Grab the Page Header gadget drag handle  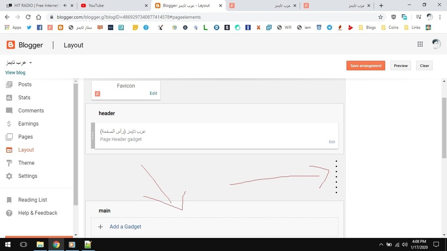point(93,135)
